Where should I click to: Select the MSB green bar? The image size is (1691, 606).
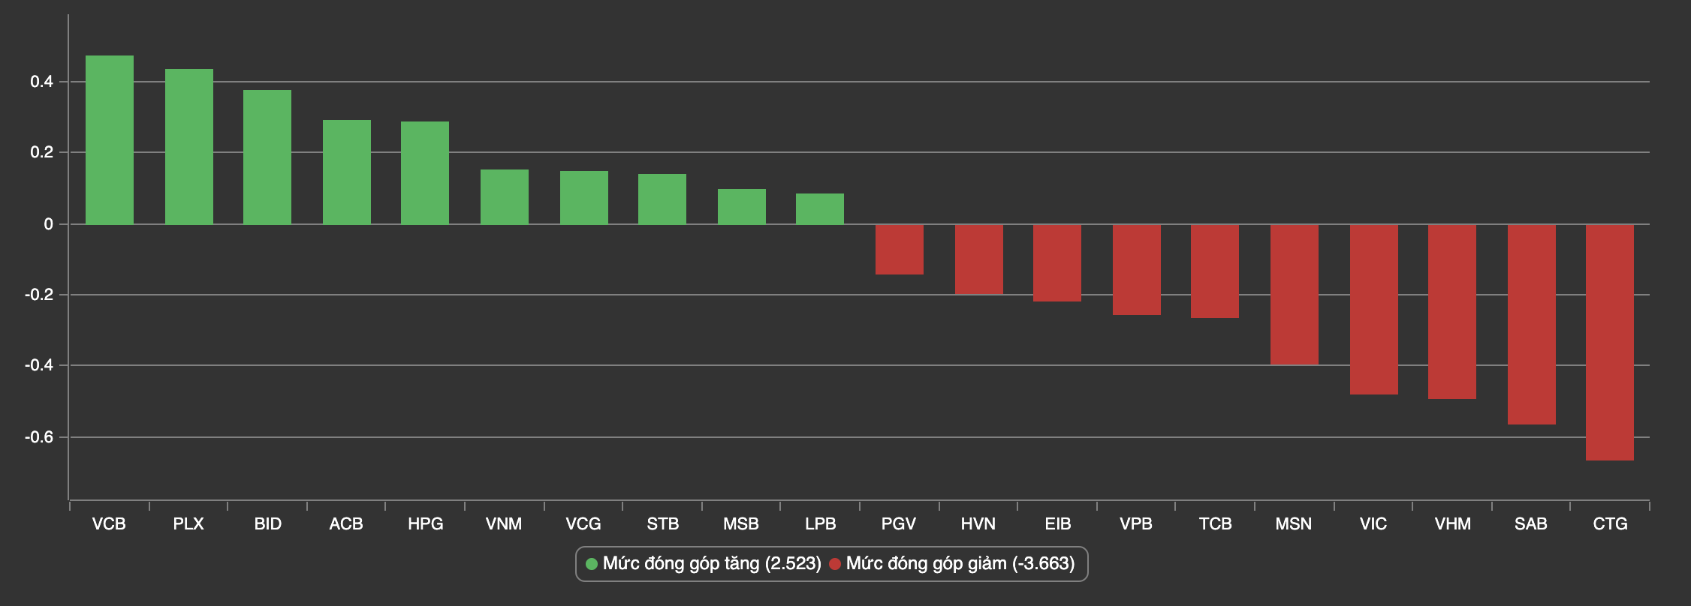pos(742,207)
